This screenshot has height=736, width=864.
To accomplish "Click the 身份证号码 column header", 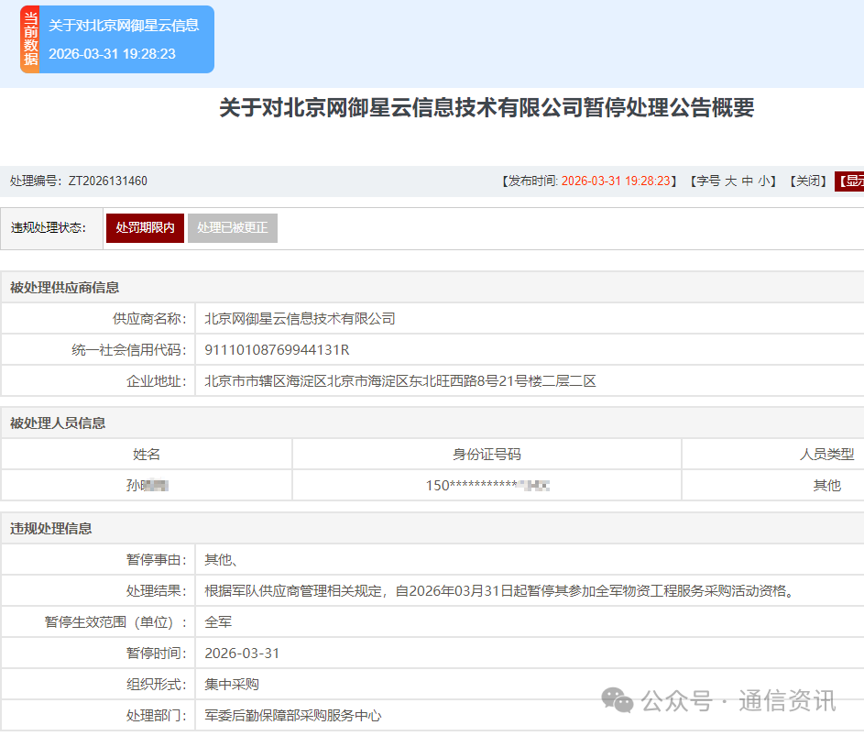I will [487, 455].
